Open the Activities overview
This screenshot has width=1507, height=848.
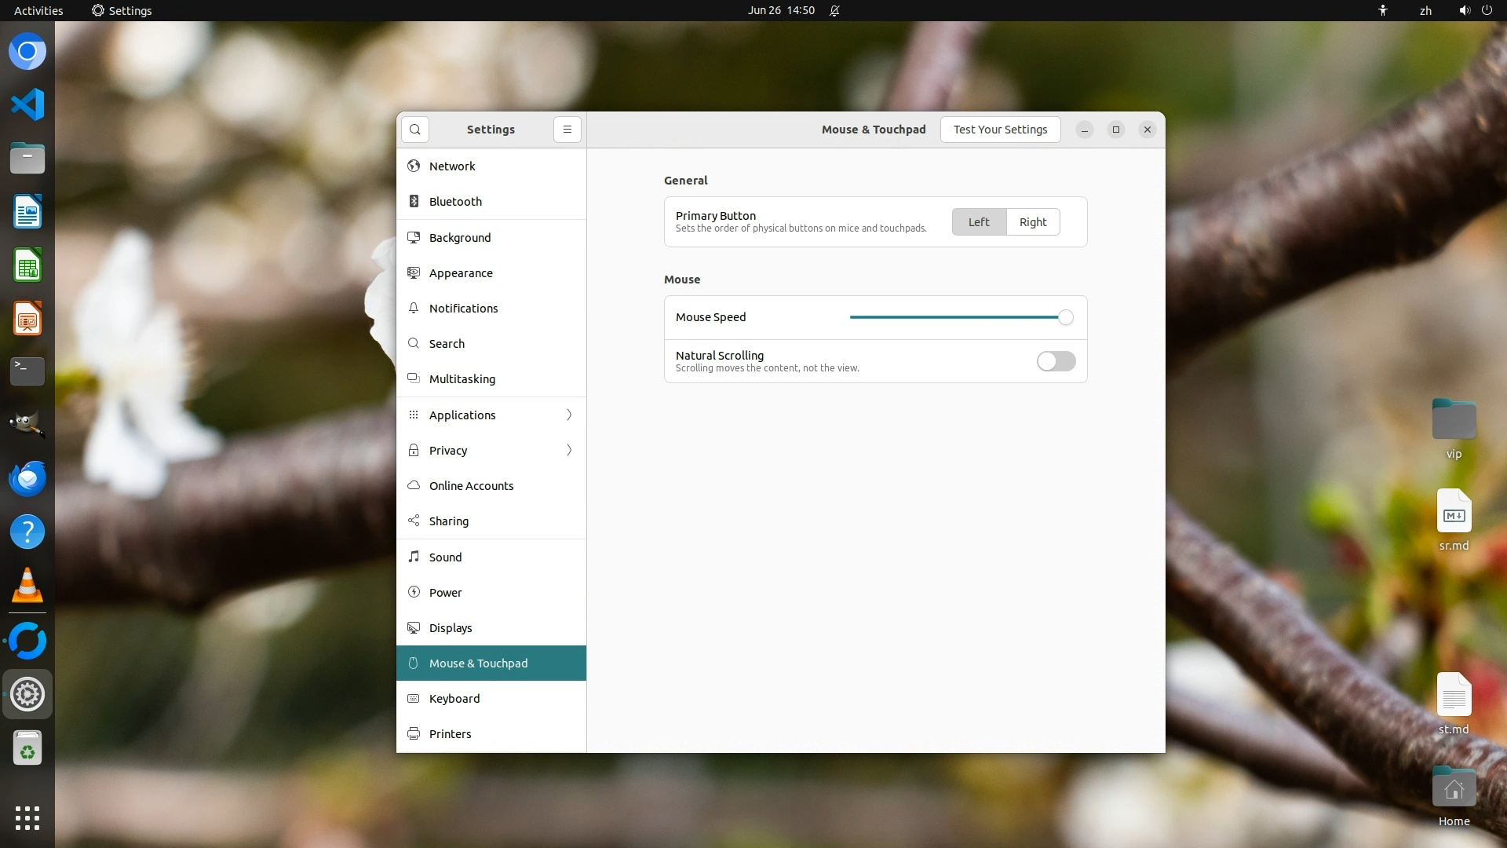coord(38,11)
